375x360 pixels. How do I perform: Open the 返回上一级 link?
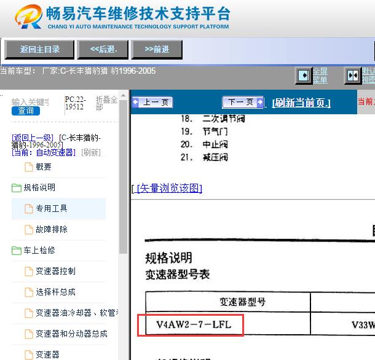pyautogui.click(x=33, y=138)
